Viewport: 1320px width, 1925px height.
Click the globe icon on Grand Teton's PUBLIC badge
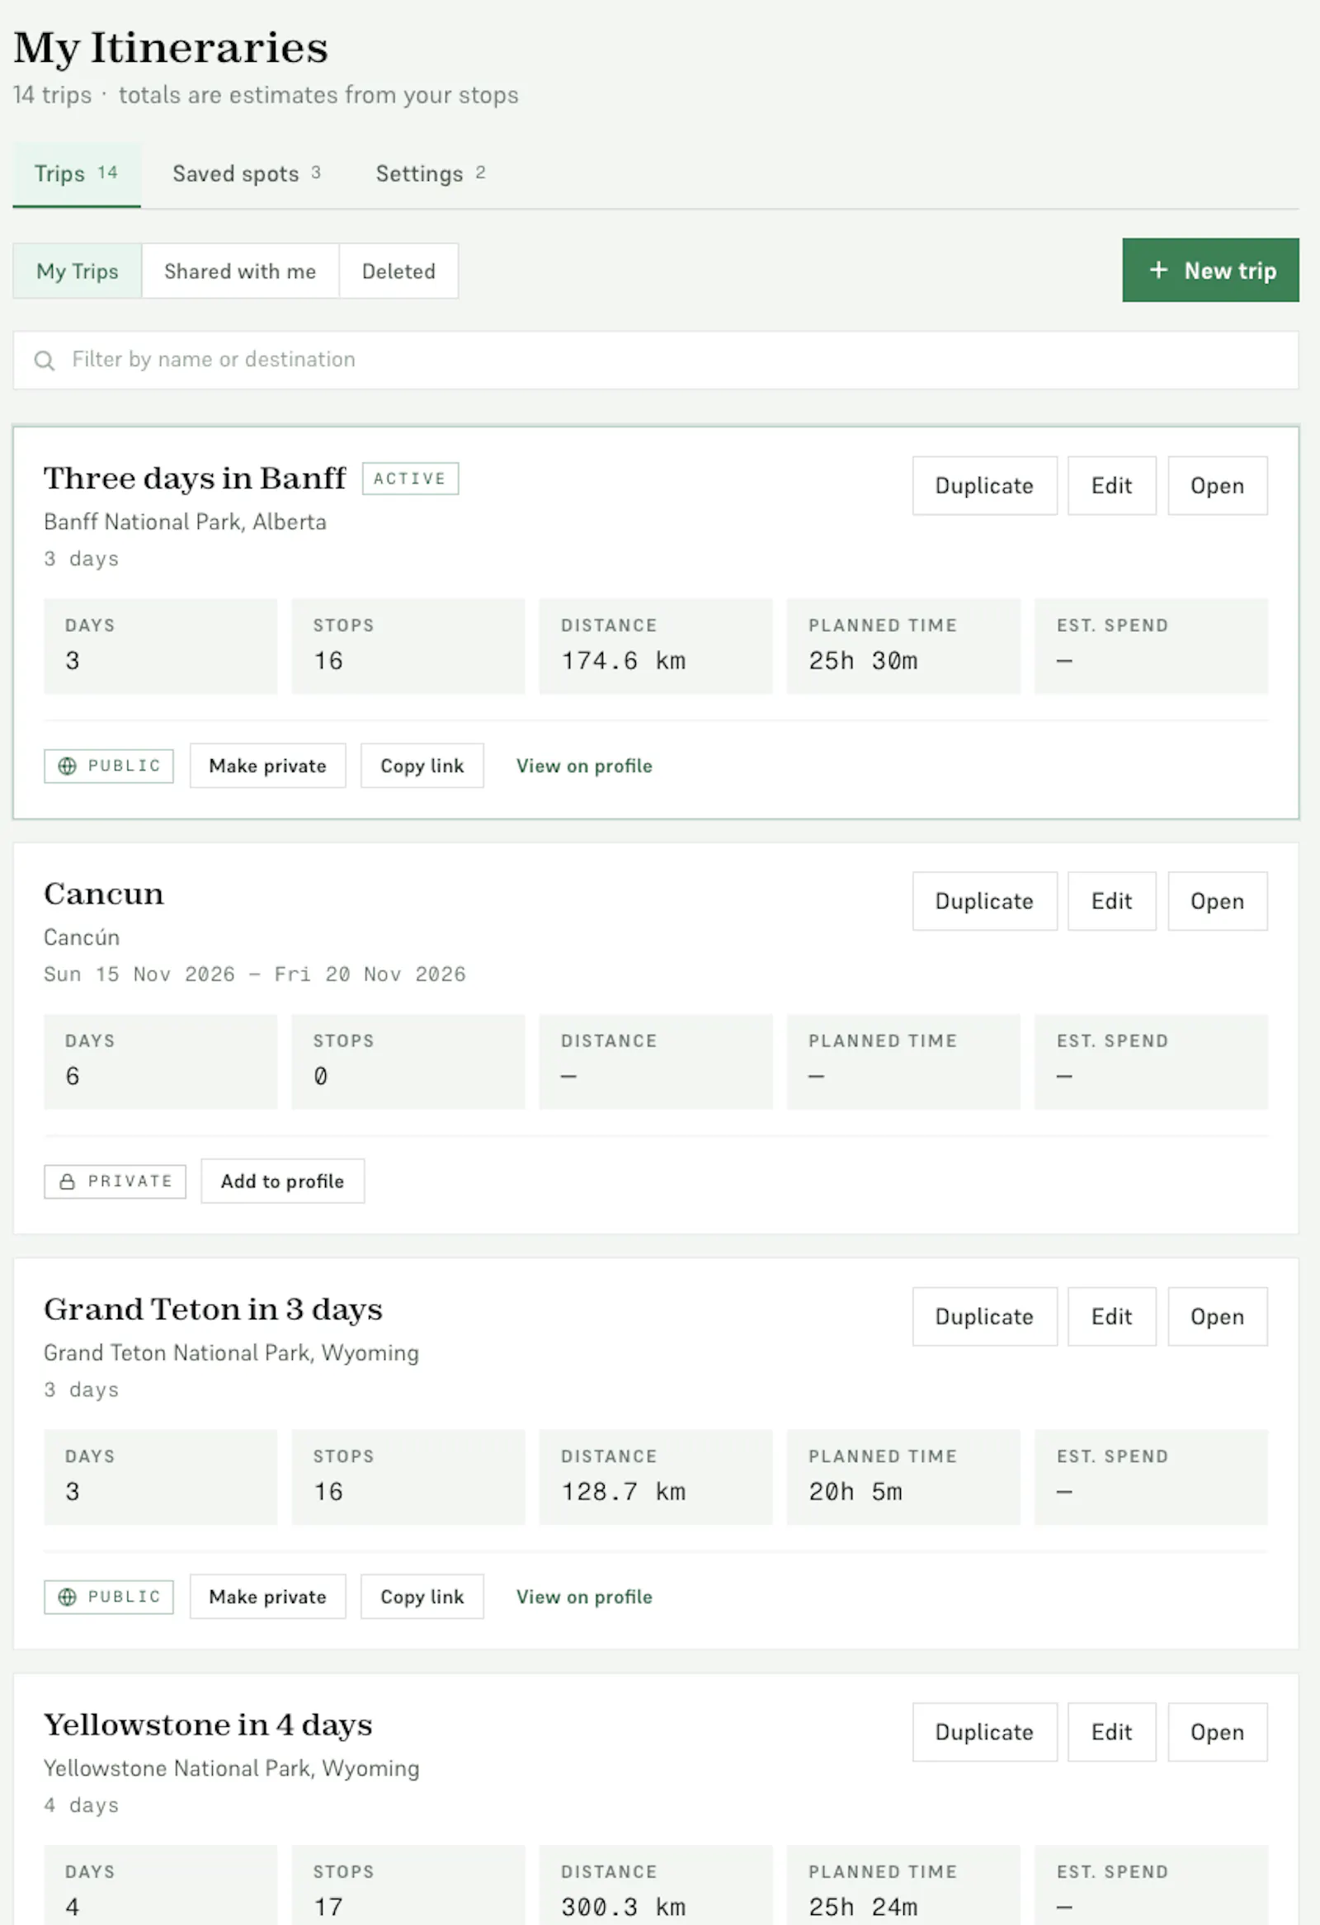click(x=67, y=1597)
